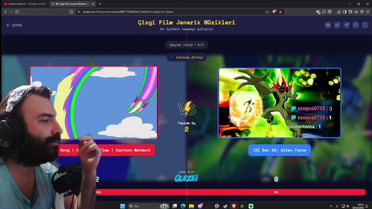Click the ÇIKIŞ exit link

click(14, 25)
